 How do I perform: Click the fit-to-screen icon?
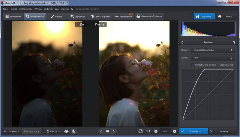point(140,131)
